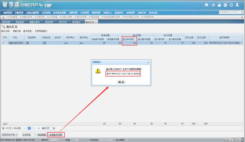245x142 pixels.
Task: Click the 筛选商品 button
Action: click(42, 135)
